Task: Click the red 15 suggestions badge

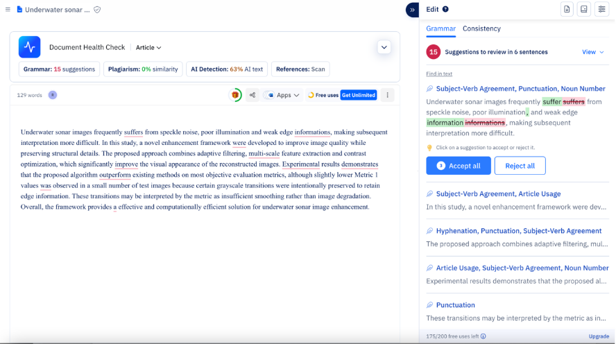Action: (x=434, y=52)
